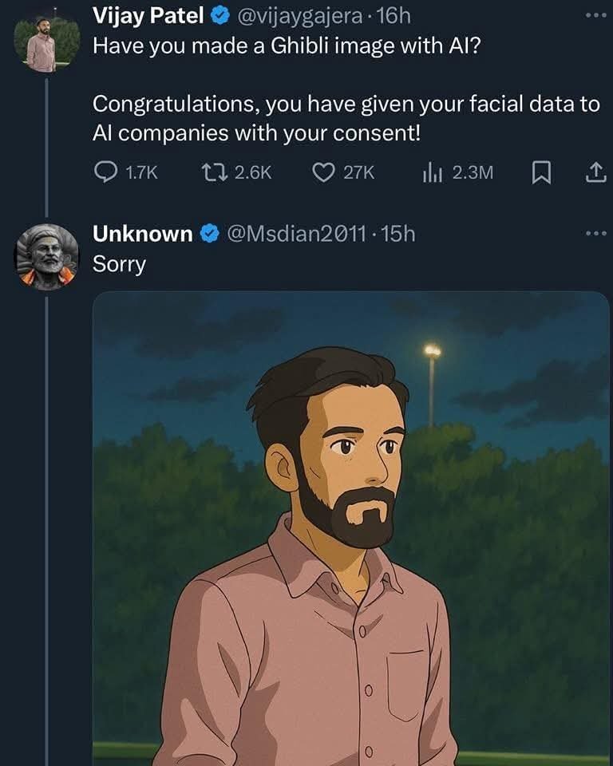Click the 15h timestamp on the reply
Viewport: 613px width, 766px height.
pos(398,234)
